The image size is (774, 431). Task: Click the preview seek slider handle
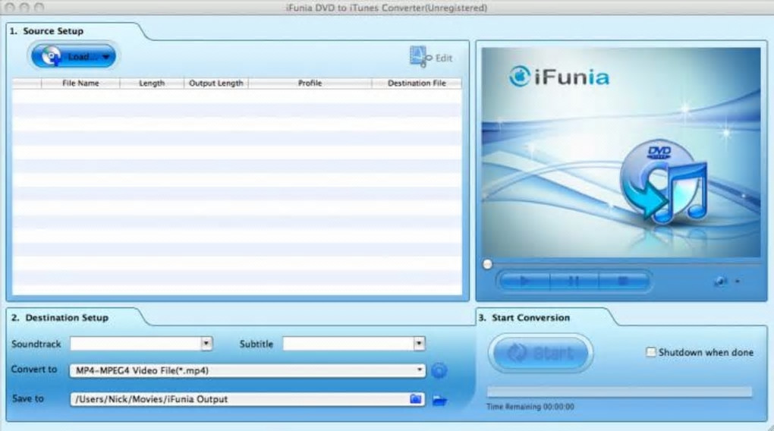[x=488, y=264]
